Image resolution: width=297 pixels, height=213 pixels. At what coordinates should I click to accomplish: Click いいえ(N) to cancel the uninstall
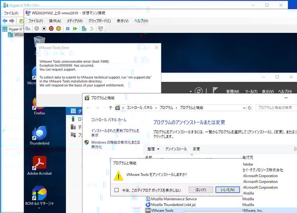227,190
